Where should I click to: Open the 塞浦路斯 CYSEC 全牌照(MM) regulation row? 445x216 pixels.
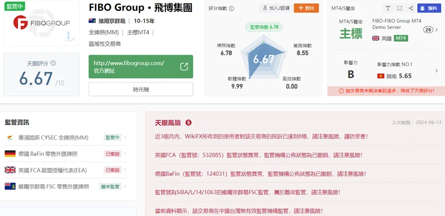click(x=66, y=138)
